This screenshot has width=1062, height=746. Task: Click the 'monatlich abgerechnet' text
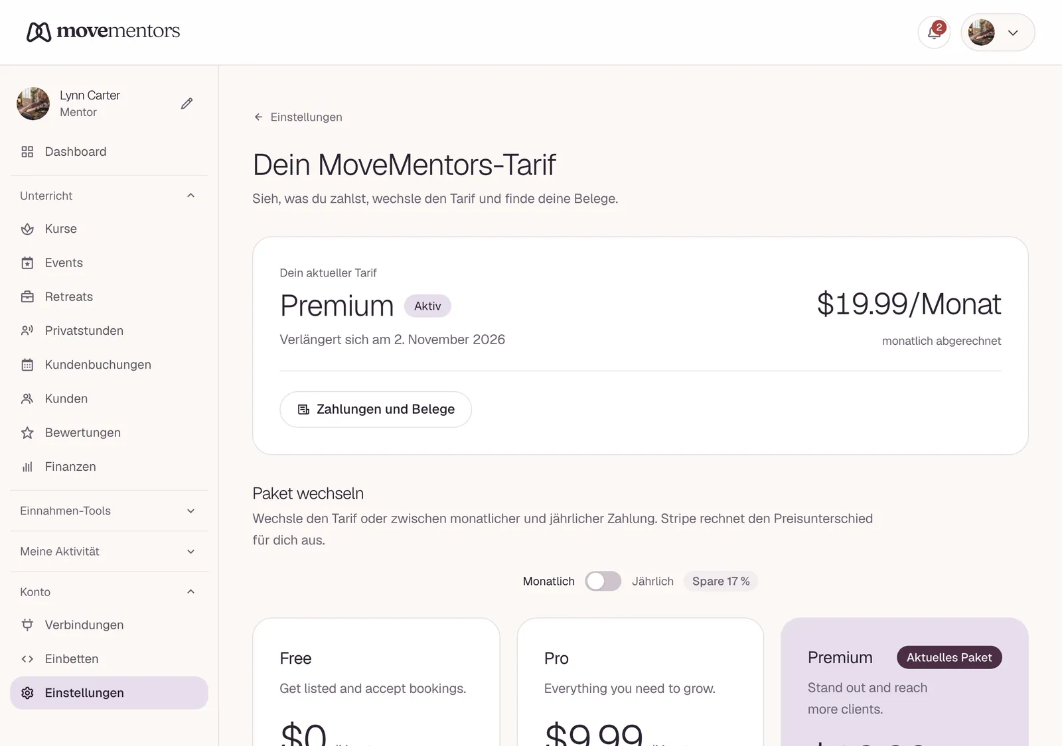tap(941, 341)
